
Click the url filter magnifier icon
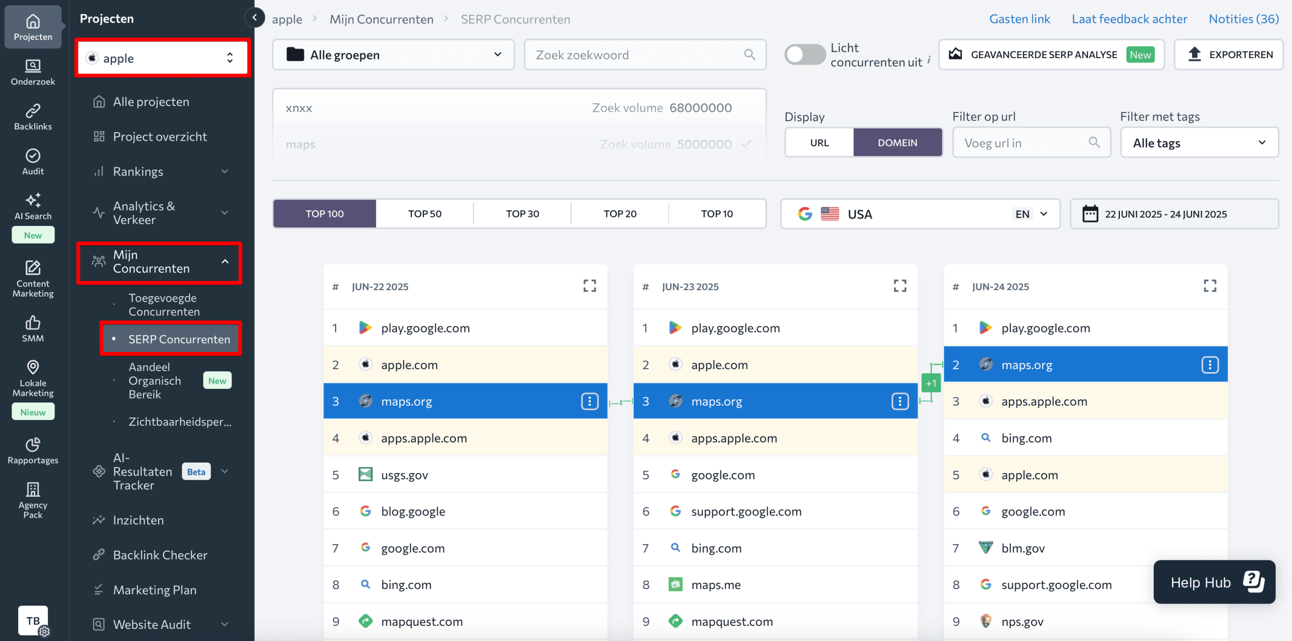pyautogui.click(x=1094, y=143)
